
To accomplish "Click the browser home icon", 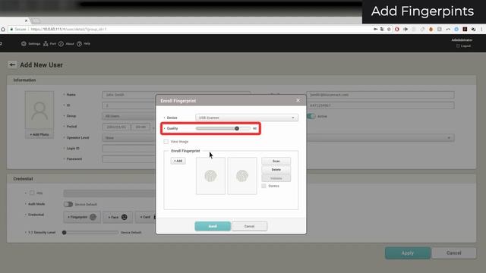I will [3, 29].
